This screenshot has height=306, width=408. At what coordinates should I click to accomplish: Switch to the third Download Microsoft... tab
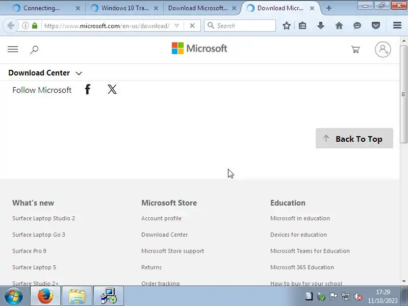click(198, 8)
